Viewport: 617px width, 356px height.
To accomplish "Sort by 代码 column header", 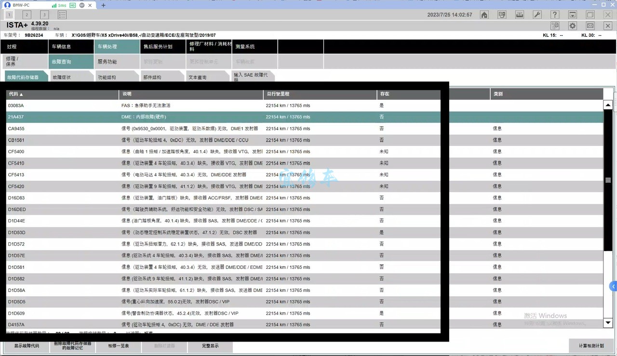I will (62, 94).
